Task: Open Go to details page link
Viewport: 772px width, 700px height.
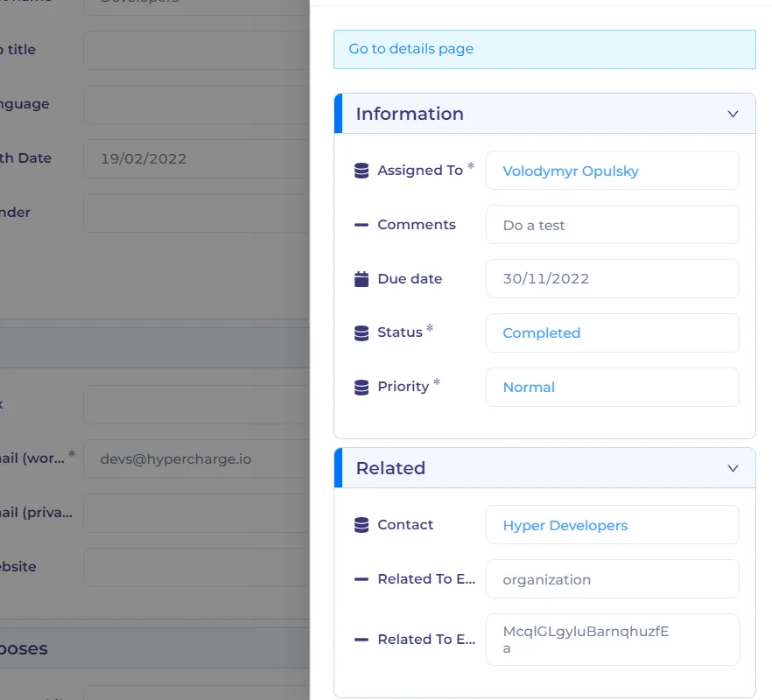Action: [x=411, y=49]
